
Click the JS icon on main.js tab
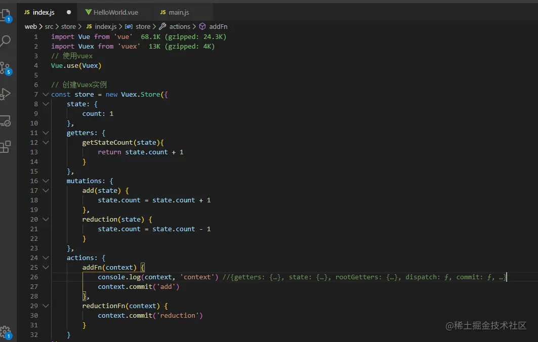tap(162, 12)
